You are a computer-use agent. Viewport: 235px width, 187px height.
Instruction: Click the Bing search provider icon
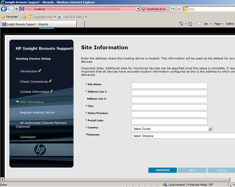coord(186,9)
